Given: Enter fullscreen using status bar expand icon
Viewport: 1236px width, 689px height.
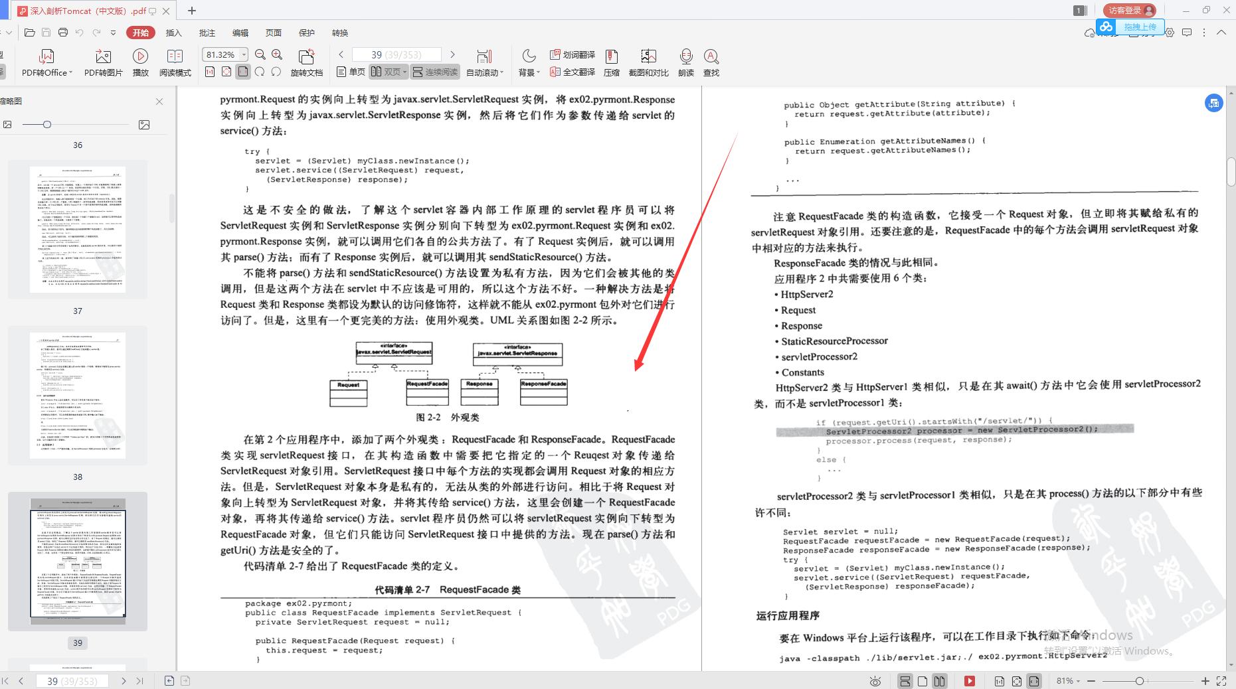Looking at the screenshot, I should (x=1221, y=681).
